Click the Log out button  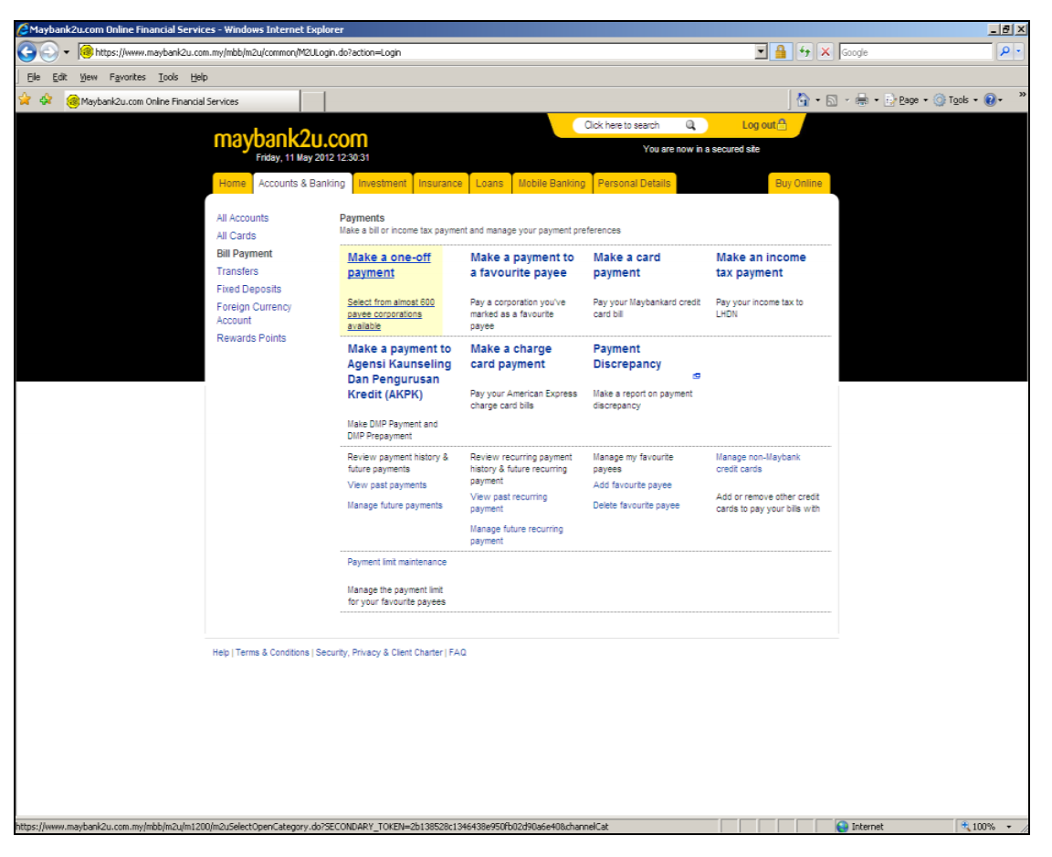(763, 125)
